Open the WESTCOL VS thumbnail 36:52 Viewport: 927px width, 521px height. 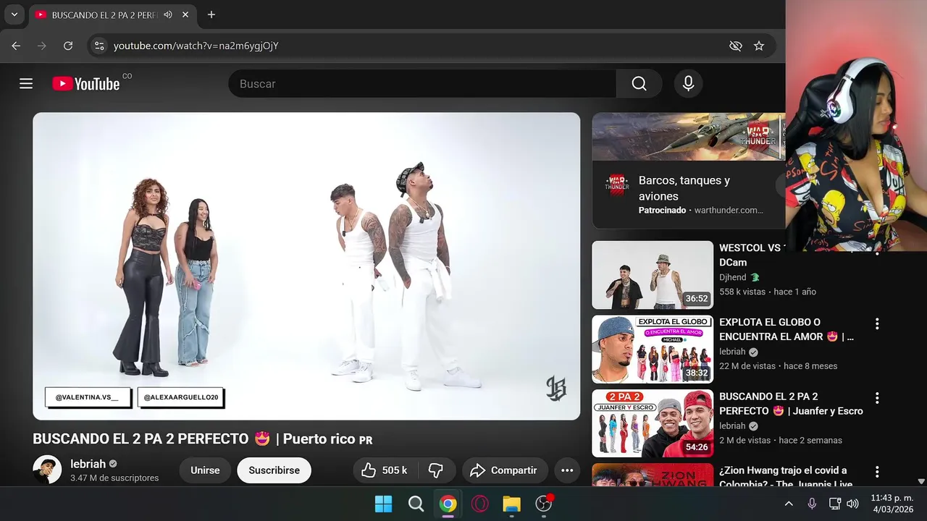[653, 275]
